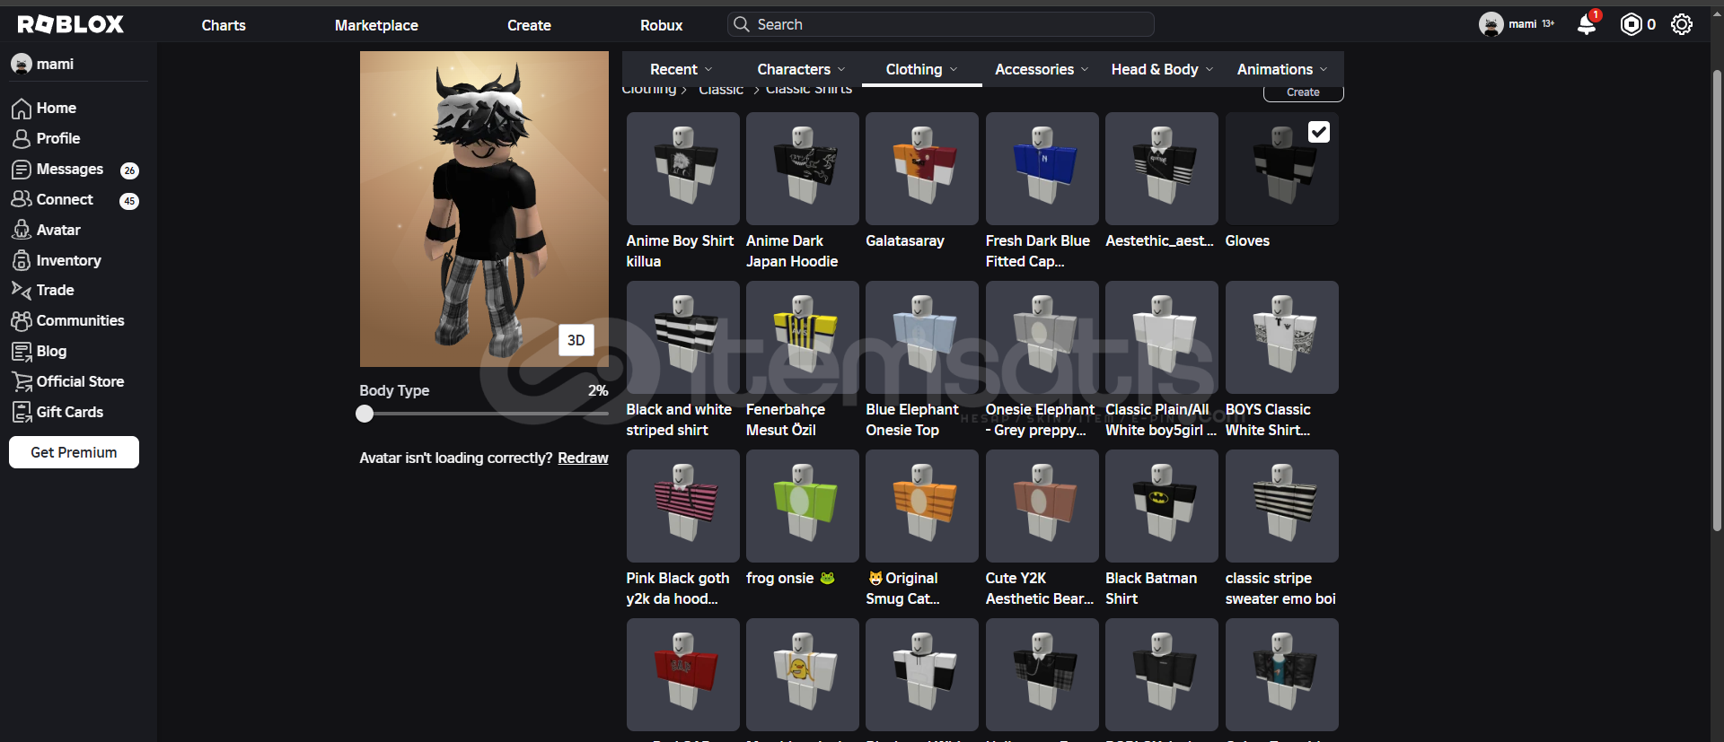Select the classic stripe sweater emo boi thumbnail

[x=1281, y=506]
